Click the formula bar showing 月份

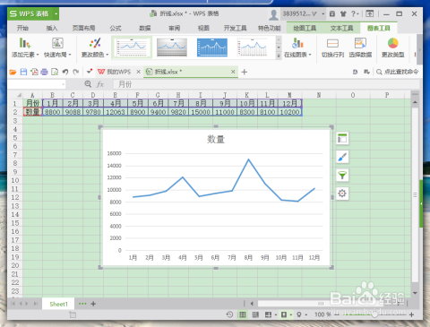click(266, 84)
